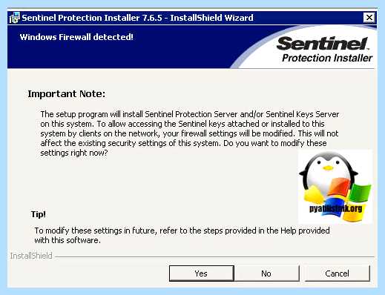
Task: Click the installer icon in the title bar
Action: 14,18
